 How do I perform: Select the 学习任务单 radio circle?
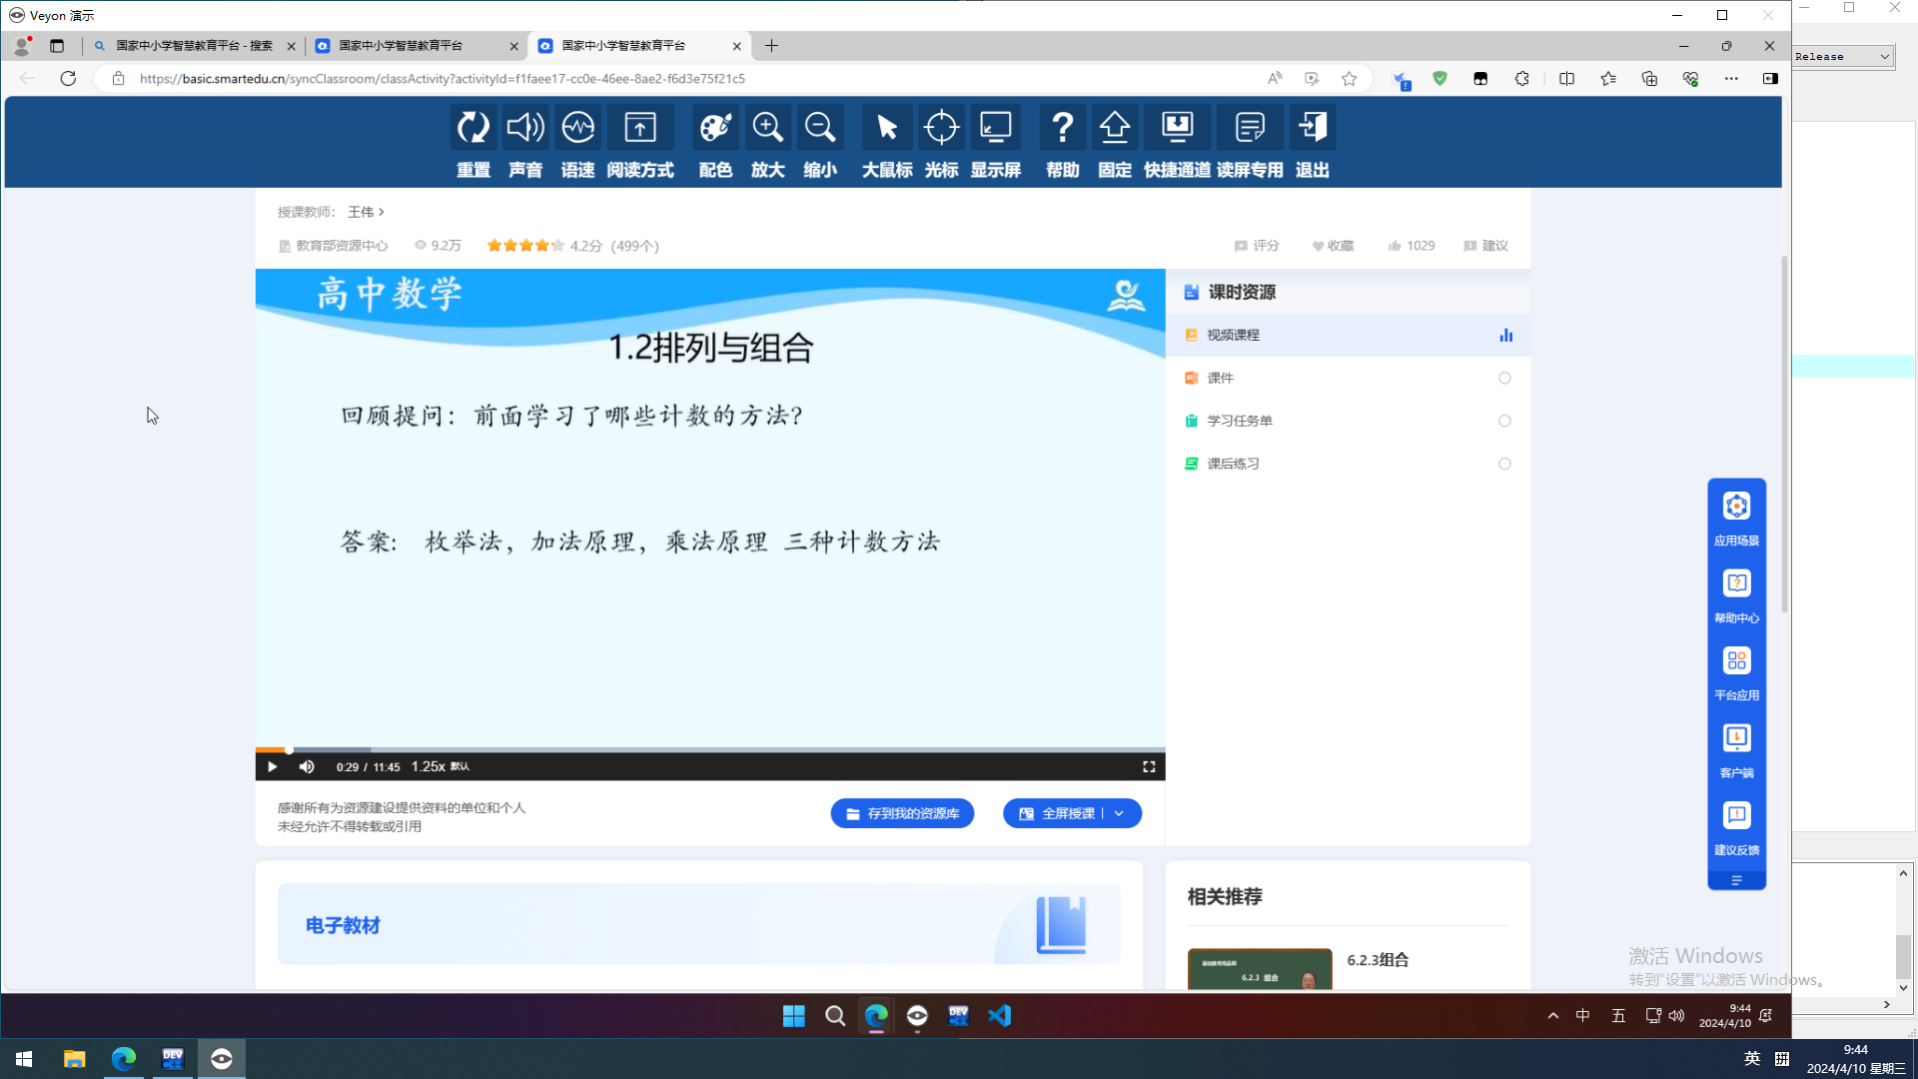coord(1504,422)
